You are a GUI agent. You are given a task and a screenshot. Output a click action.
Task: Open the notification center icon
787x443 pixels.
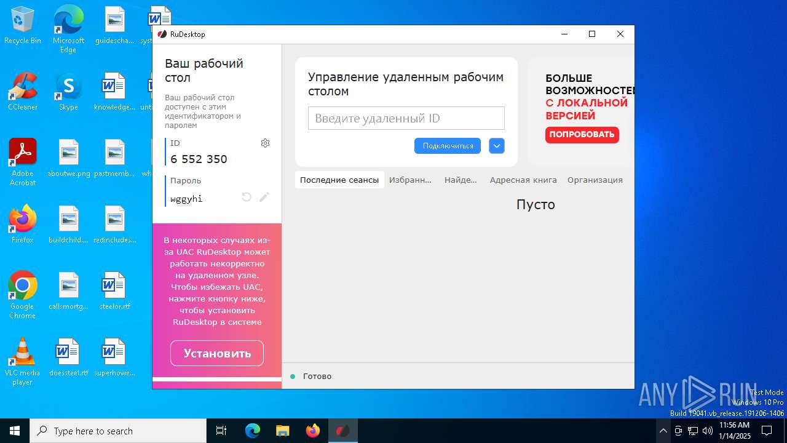point(767,431)
